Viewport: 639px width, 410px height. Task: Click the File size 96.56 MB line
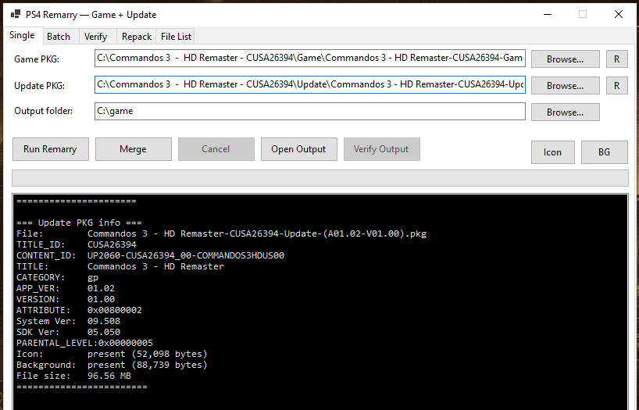(x=73, y=376)
